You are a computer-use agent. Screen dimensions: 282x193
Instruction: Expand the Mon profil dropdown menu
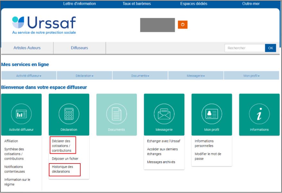coord(251,76)
